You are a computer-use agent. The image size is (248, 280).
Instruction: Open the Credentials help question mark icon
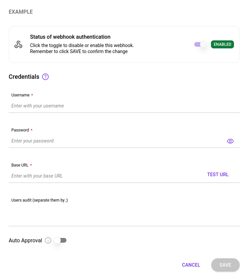[45, 77]
